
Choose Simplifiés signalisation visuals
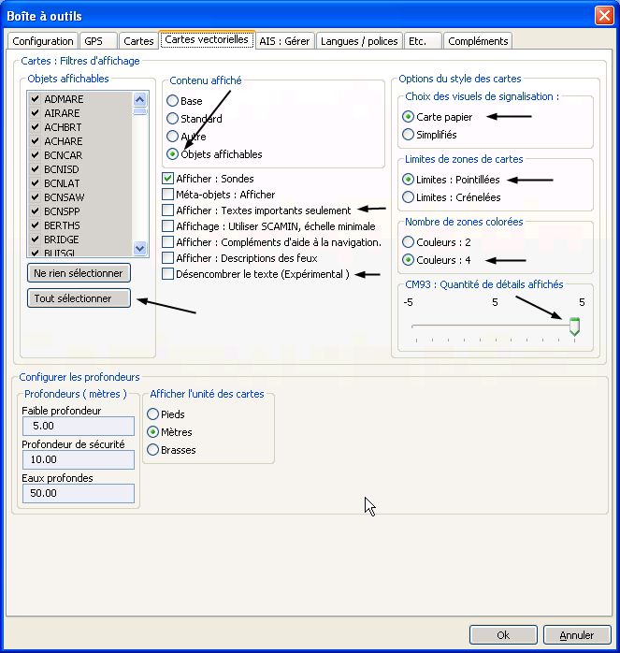click(x=408, y=135)
